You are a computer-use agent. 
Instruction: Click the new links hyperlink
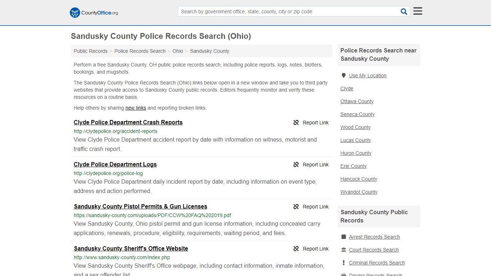click(x=136, y=108)
